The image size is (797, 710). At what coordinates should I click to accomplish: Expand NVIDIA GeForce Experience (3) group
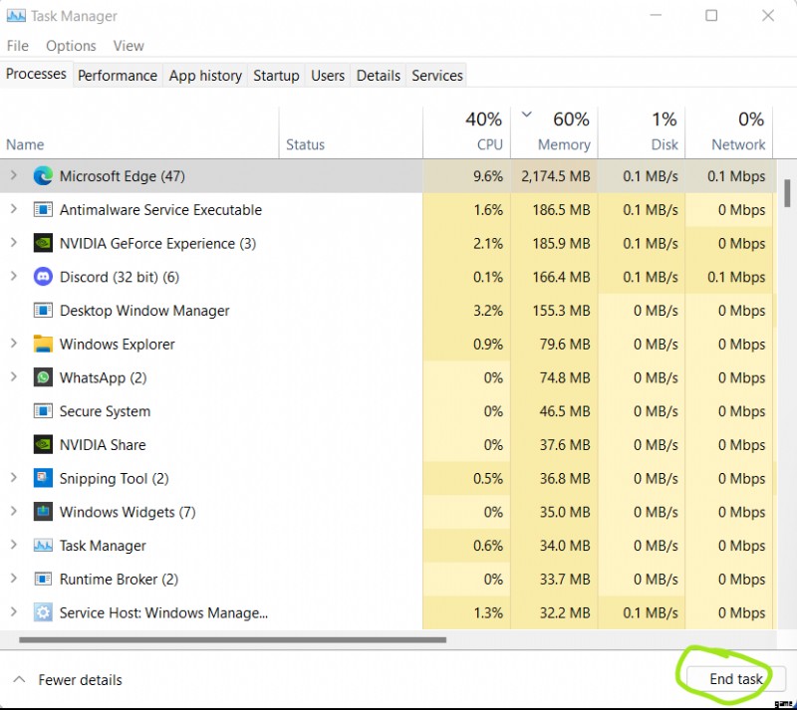14,242
